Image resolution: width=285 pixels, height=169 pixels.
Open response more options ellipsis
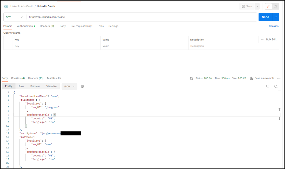coord(279,78)
